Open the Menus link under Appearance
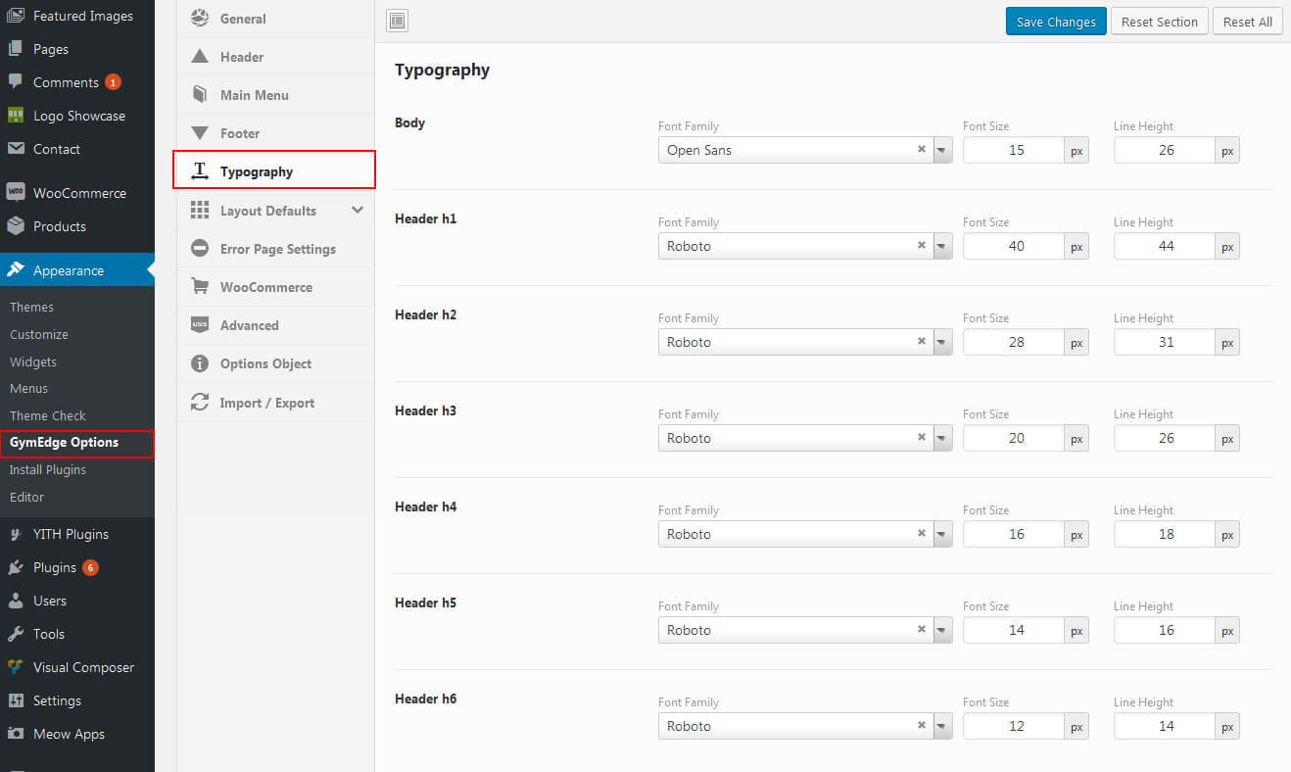Screen dimensions: 1291x772 coord(29,388)
